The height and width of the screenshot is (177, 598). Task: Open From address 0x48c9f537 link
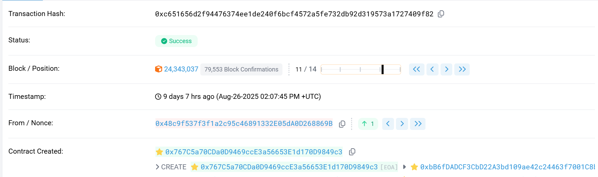(244, 124)
